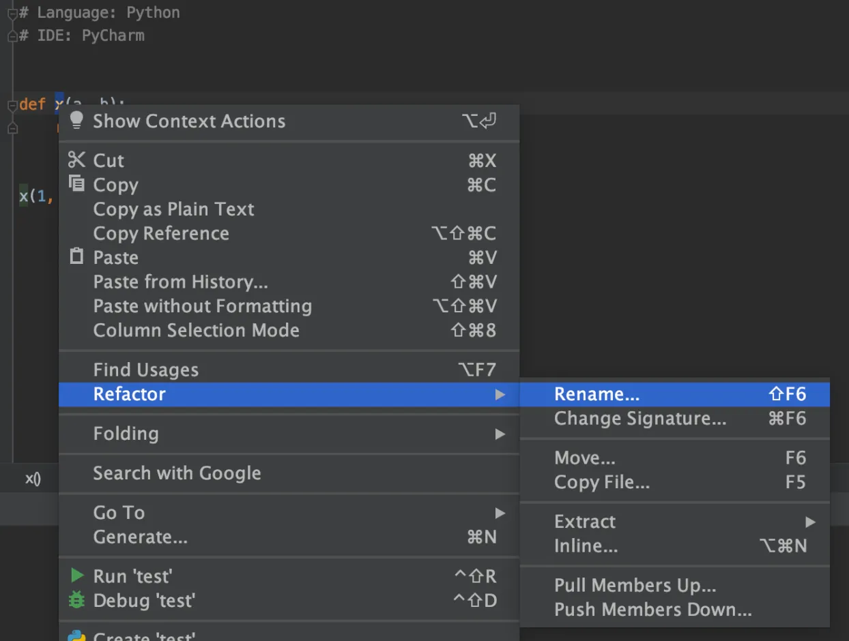This screenshot has width=849, height=641.
Task: Click the '# Language: Python' comment line
Action: [100, 12]
